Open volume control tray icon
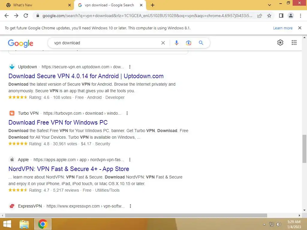Image resolution: width=307 pixels, height=230 pixels. [x=279, y=224]
